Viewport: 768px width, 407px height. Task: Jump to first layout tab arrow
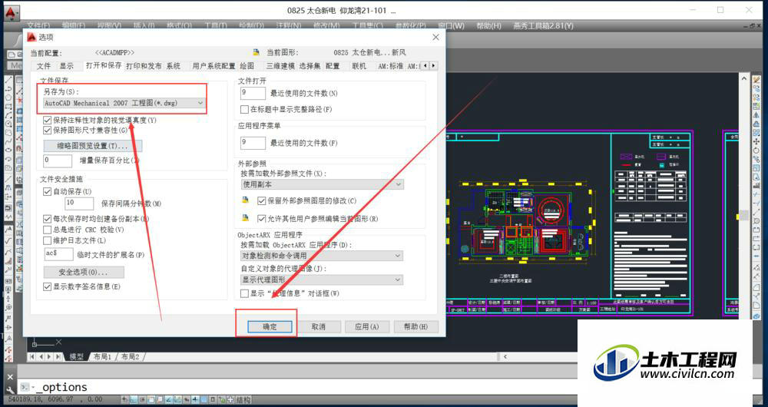point(33,357)
